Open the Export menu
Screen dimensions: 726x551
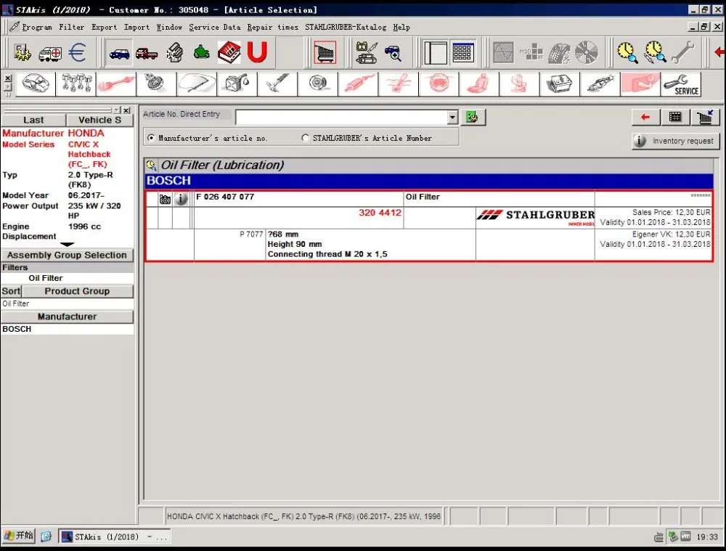point(104,28)
